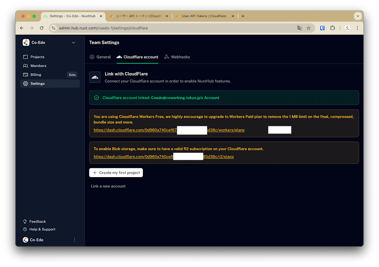Select the Settings - Co-Edo - NuxtHub tab
379x267 pixels.
coord(73,16)
